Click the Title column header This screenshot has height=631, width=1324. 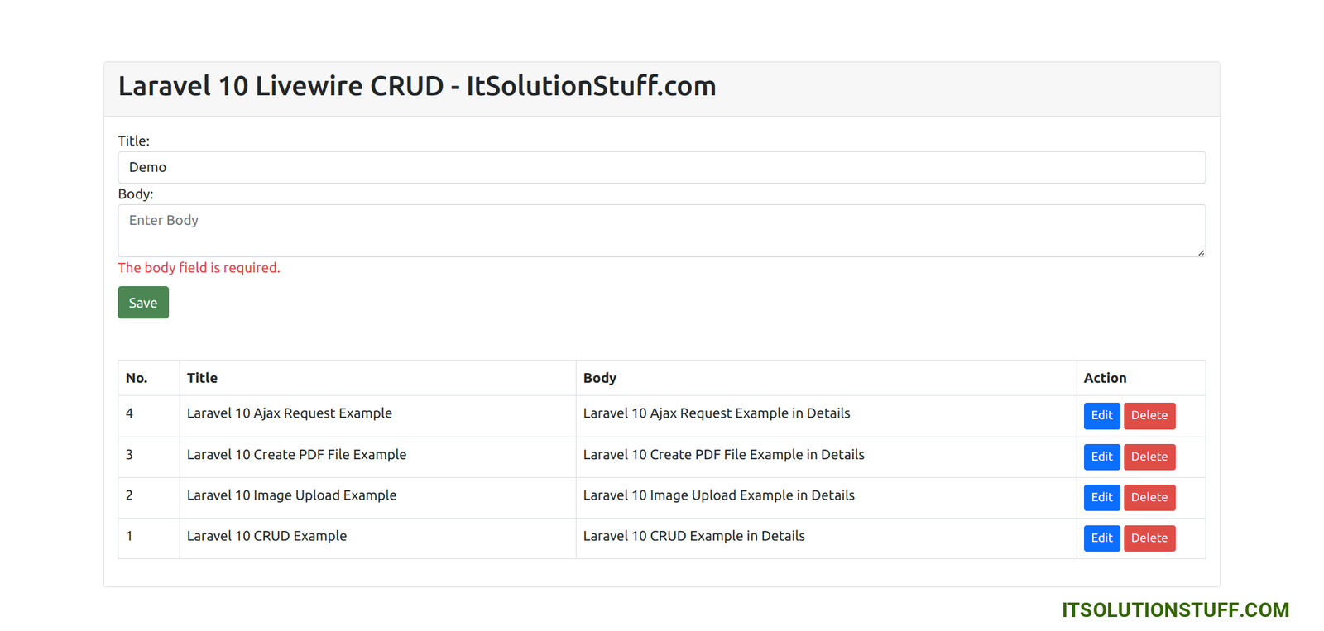tap(202, 378)
